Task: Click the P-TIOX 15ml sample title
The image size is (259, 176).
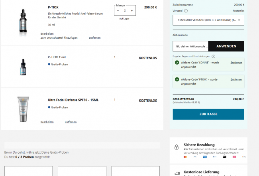Action: click(57, 57)
